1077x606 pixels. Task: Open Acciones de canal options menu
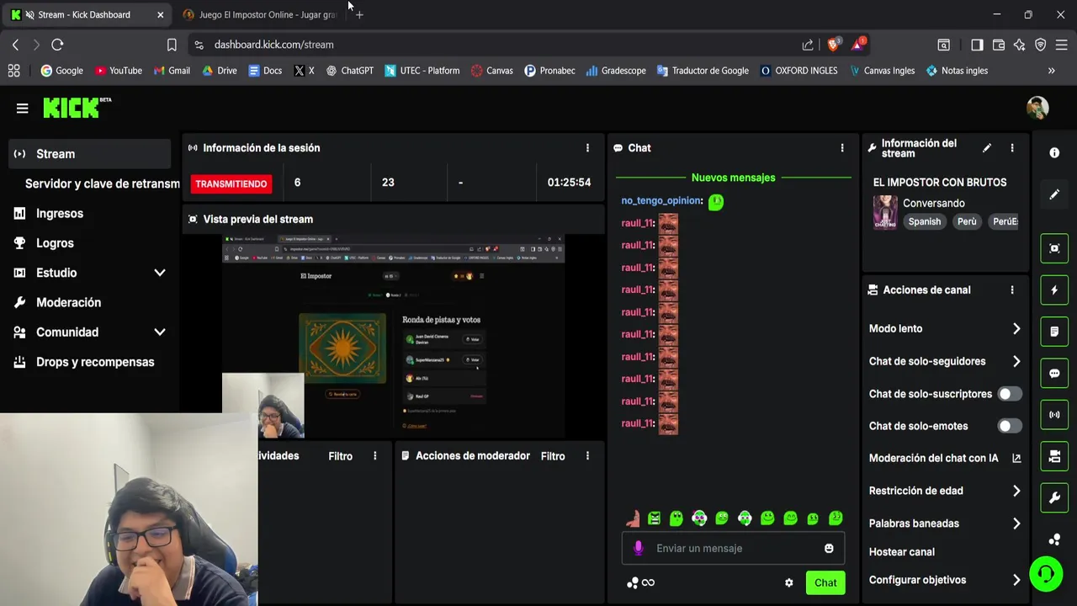pos(1012,290)
